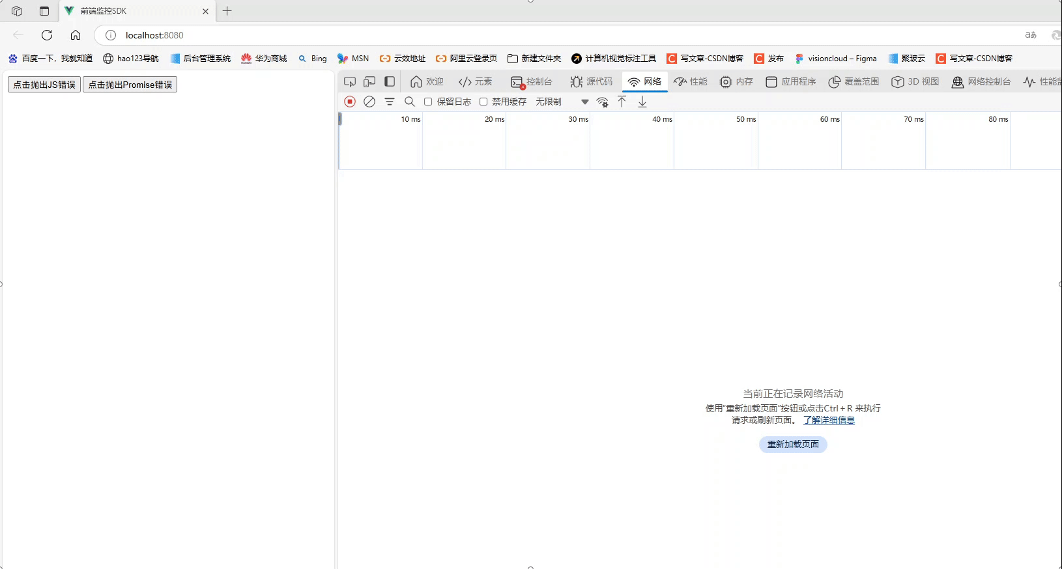
Task: Switch to the 元素 elements tab
Action: [x=476, y=82]
